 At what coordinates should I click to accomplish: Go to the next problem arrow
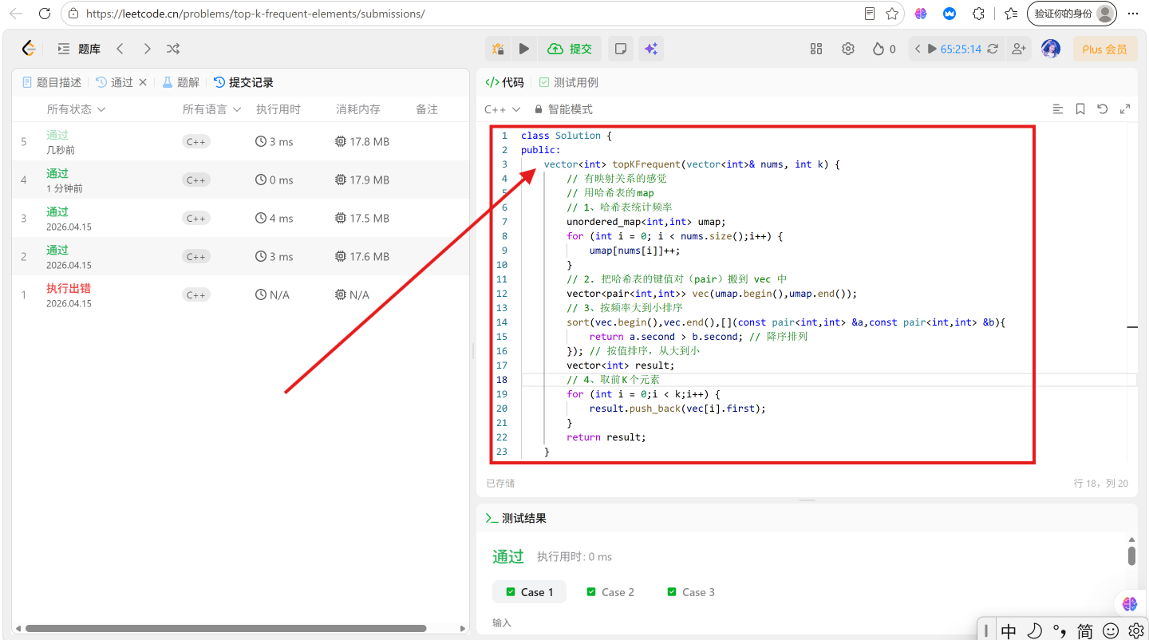pyautogui.click(x=147, y=49)
